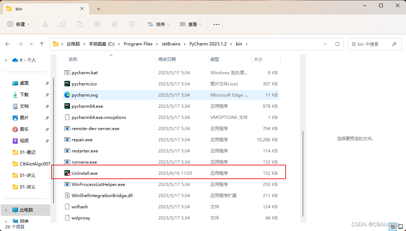Go forward with the right arrow
The height and width of the screenshot is (231, 406).
click(x=20, y=44)
